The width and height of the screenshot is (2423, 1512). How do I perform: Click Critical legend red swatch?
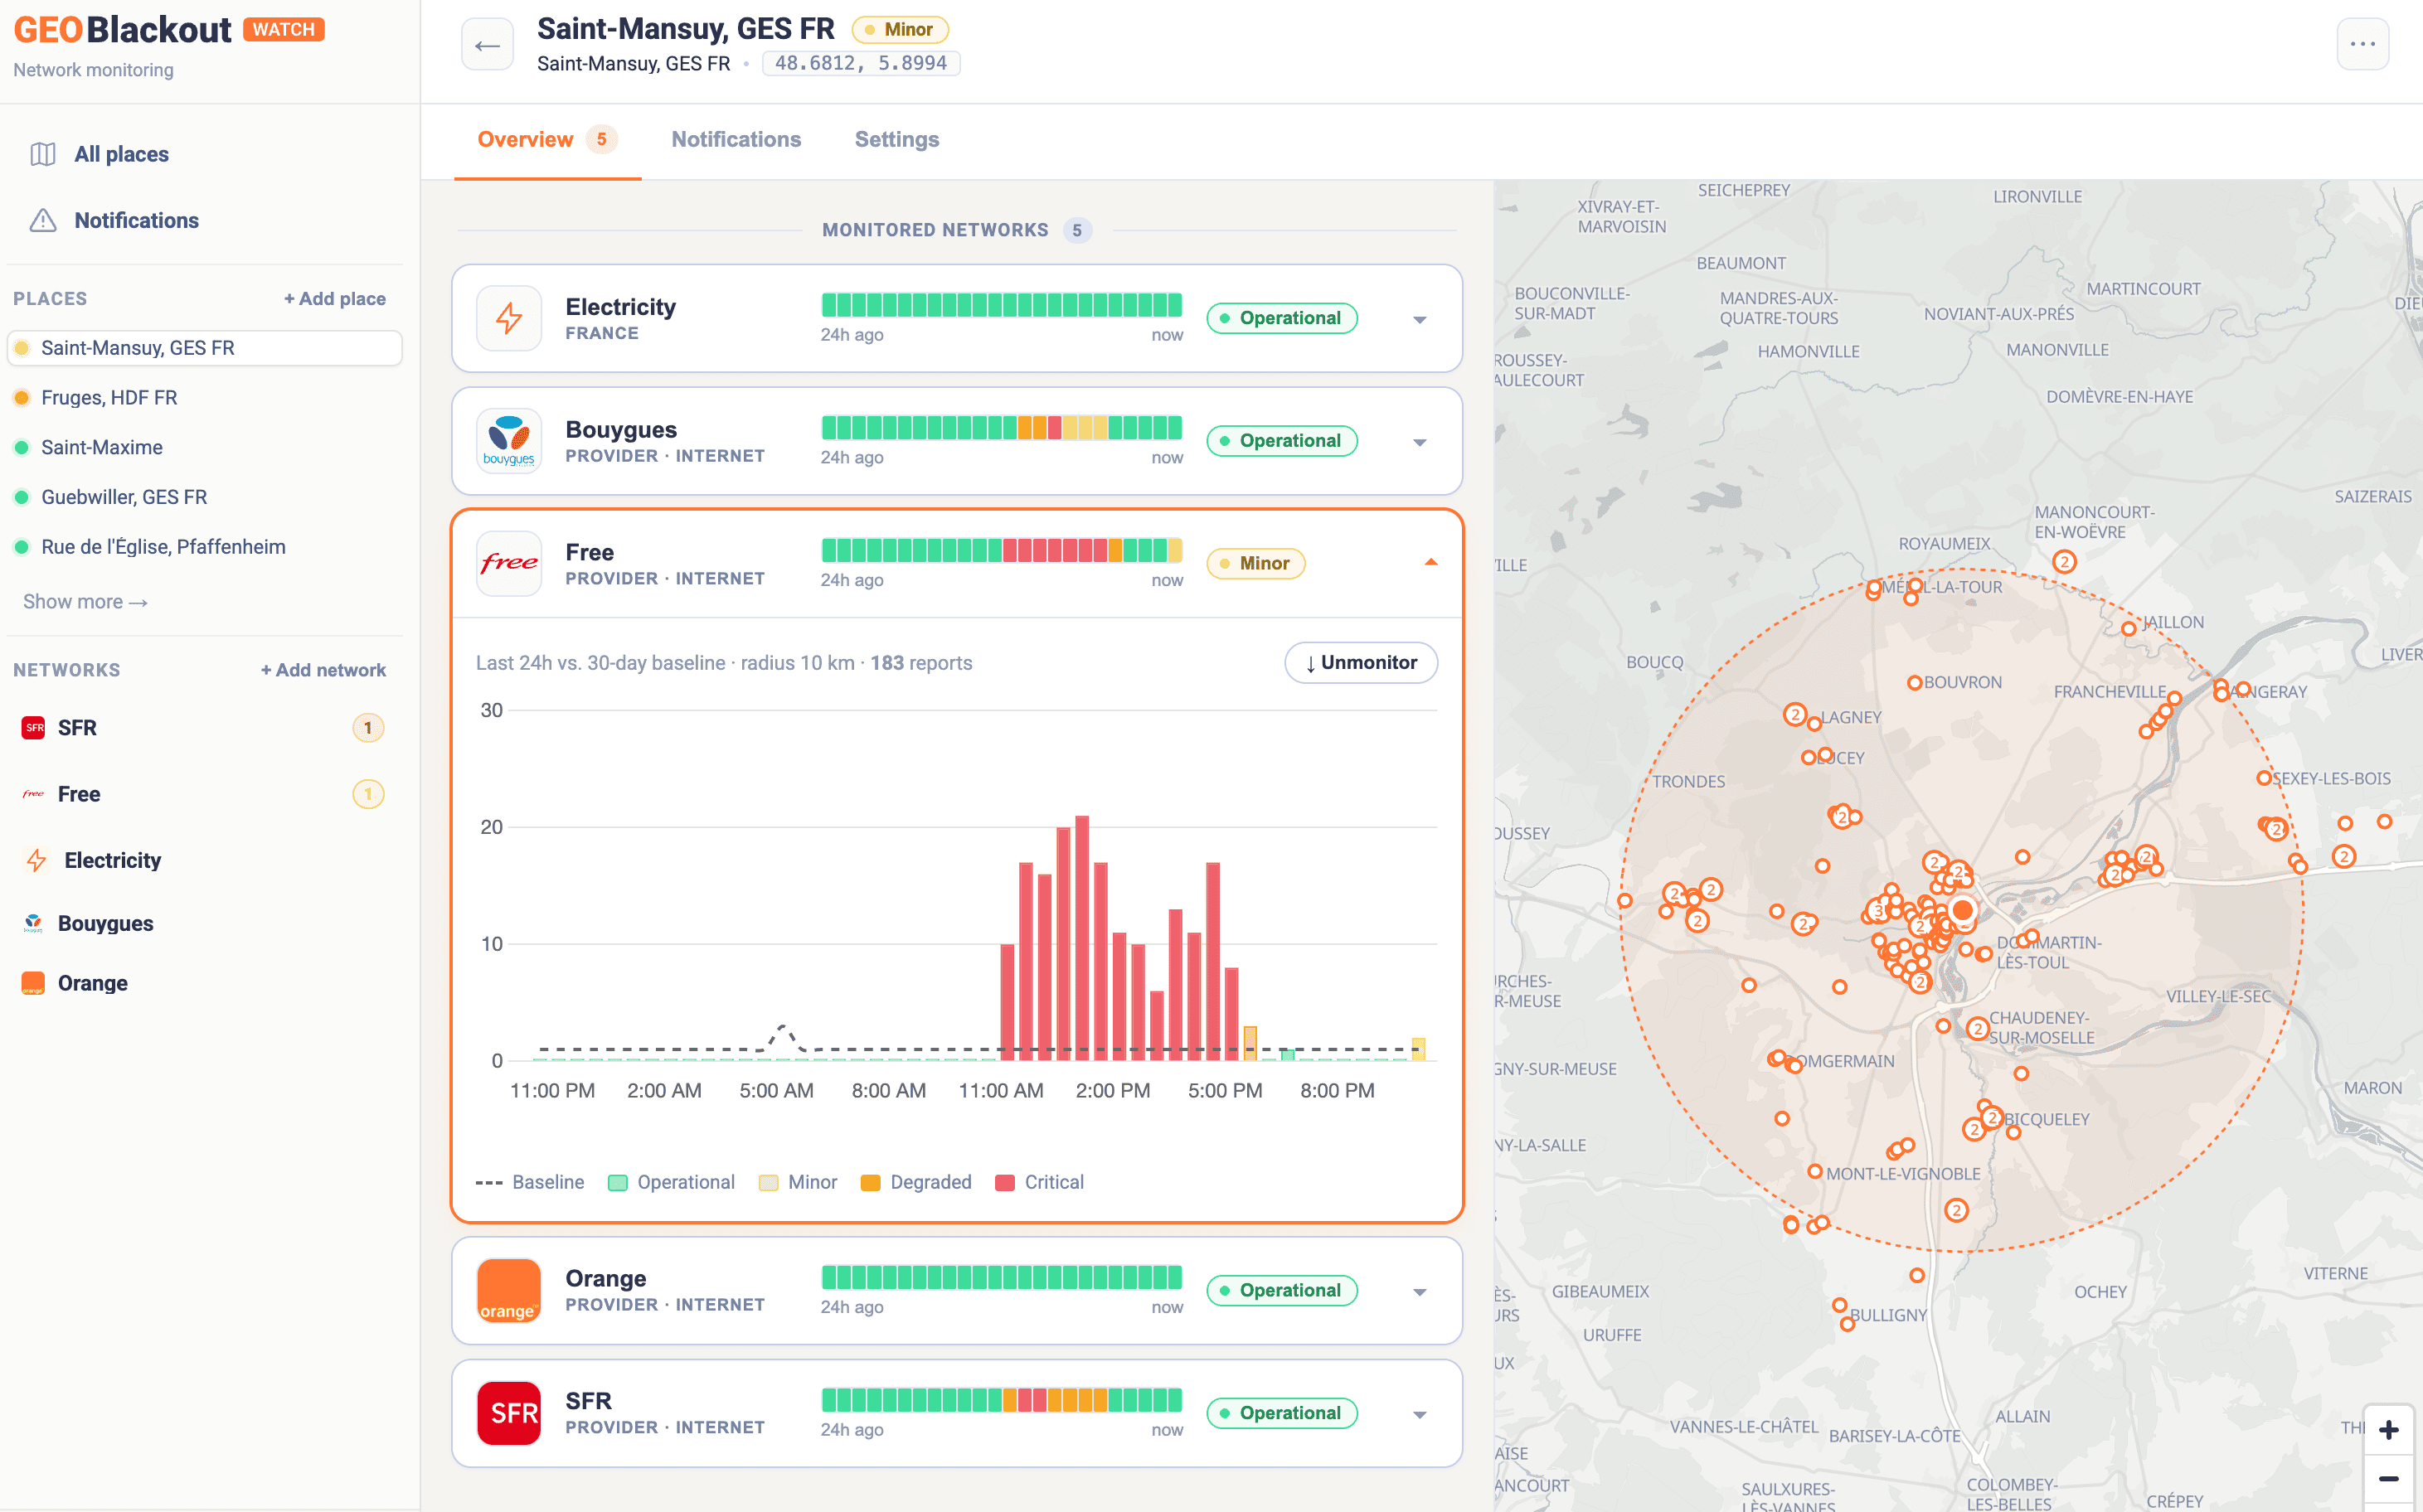1005,1183
